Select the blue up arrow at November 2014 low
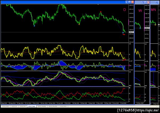Viewport: 160px width, 113px height. tap(34, 26)
